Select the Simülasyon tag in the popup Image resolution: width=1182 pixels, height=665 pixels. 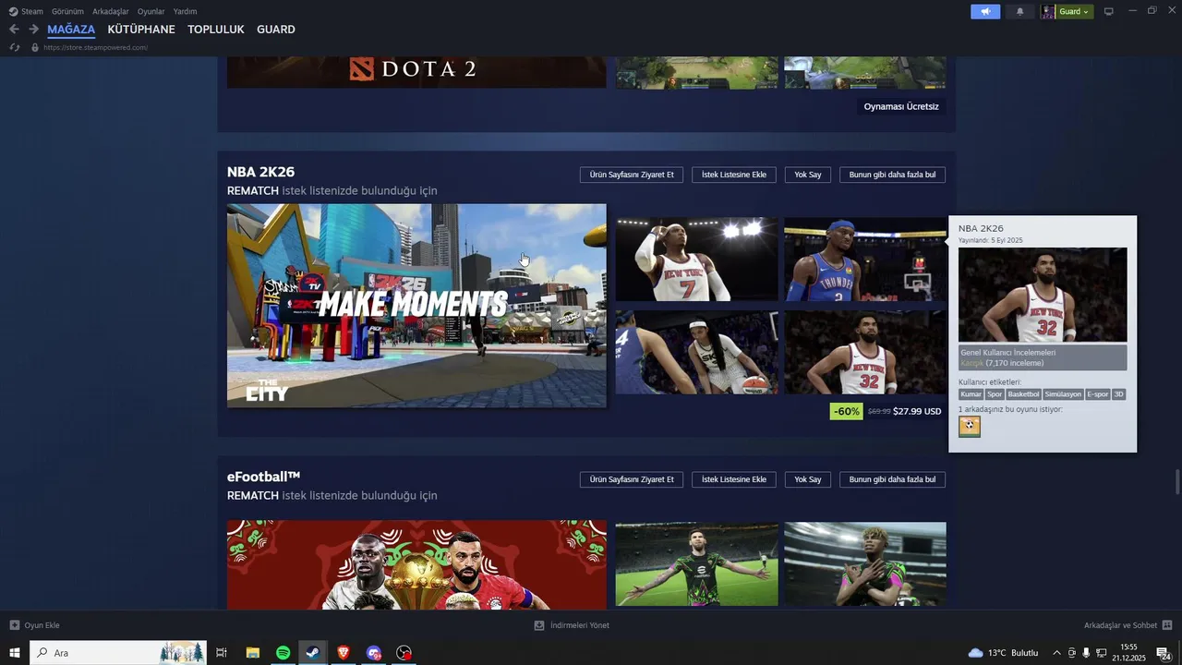point(1063,394)
